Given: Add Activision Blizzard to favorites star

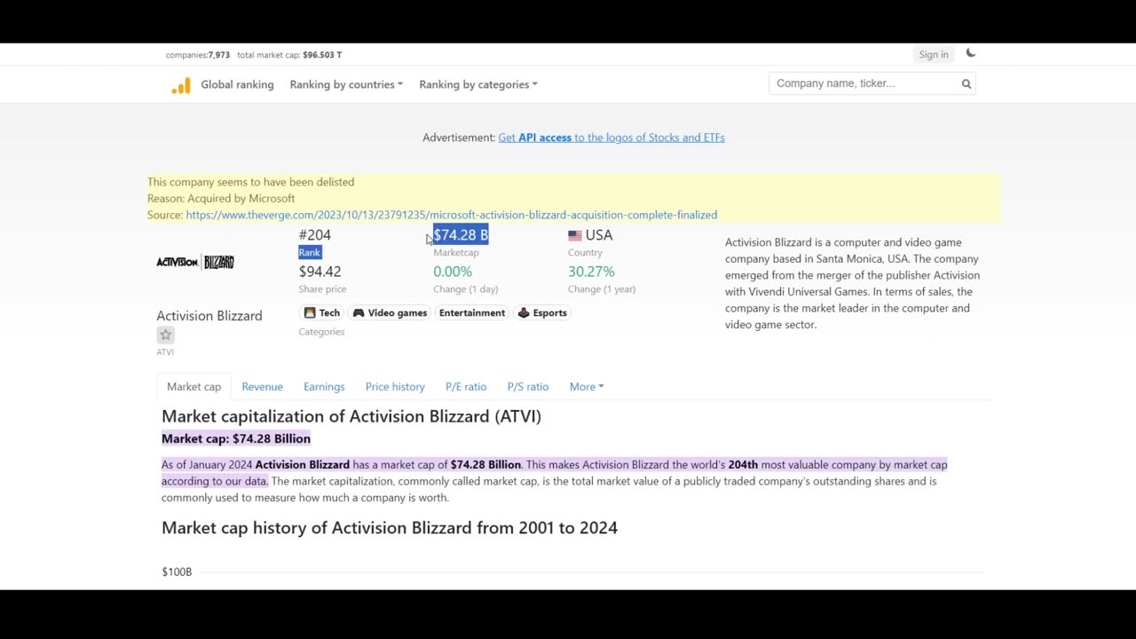Looking at the screenshot, I should click(x=165, y=335).
